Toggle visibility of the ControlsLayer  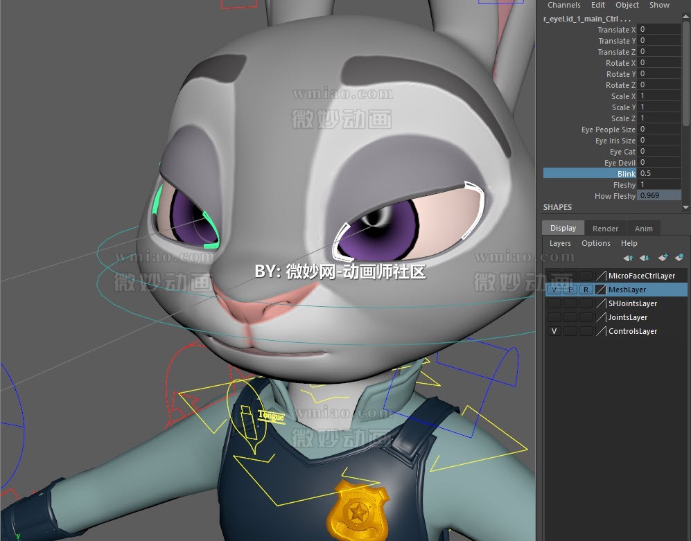tap(554, 331)
